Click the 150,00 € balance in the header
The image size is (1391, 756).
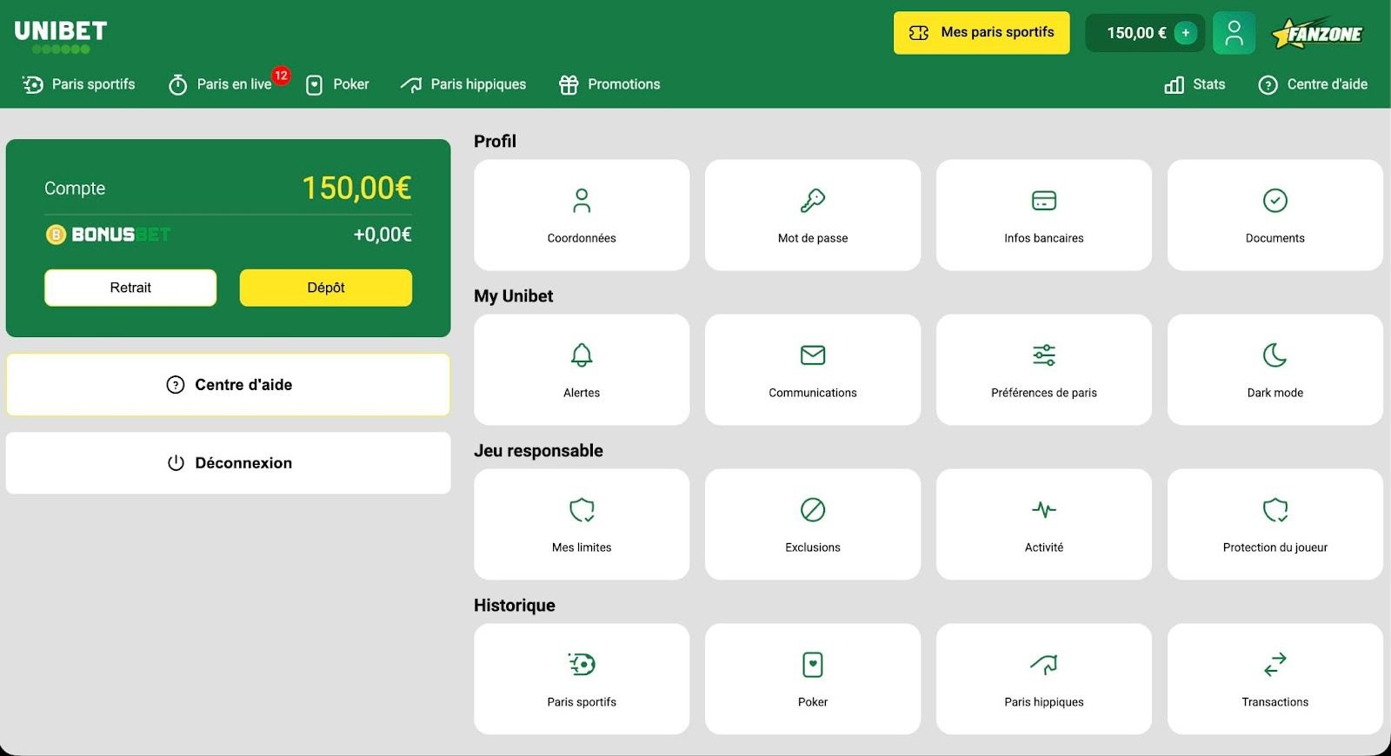(1136, 33)
